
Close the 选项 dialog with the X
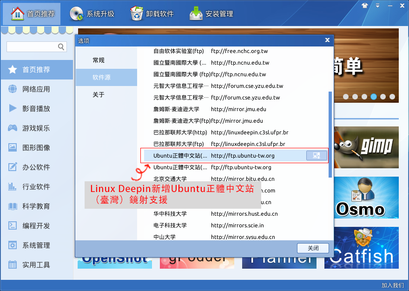click(x=327, y=40)
